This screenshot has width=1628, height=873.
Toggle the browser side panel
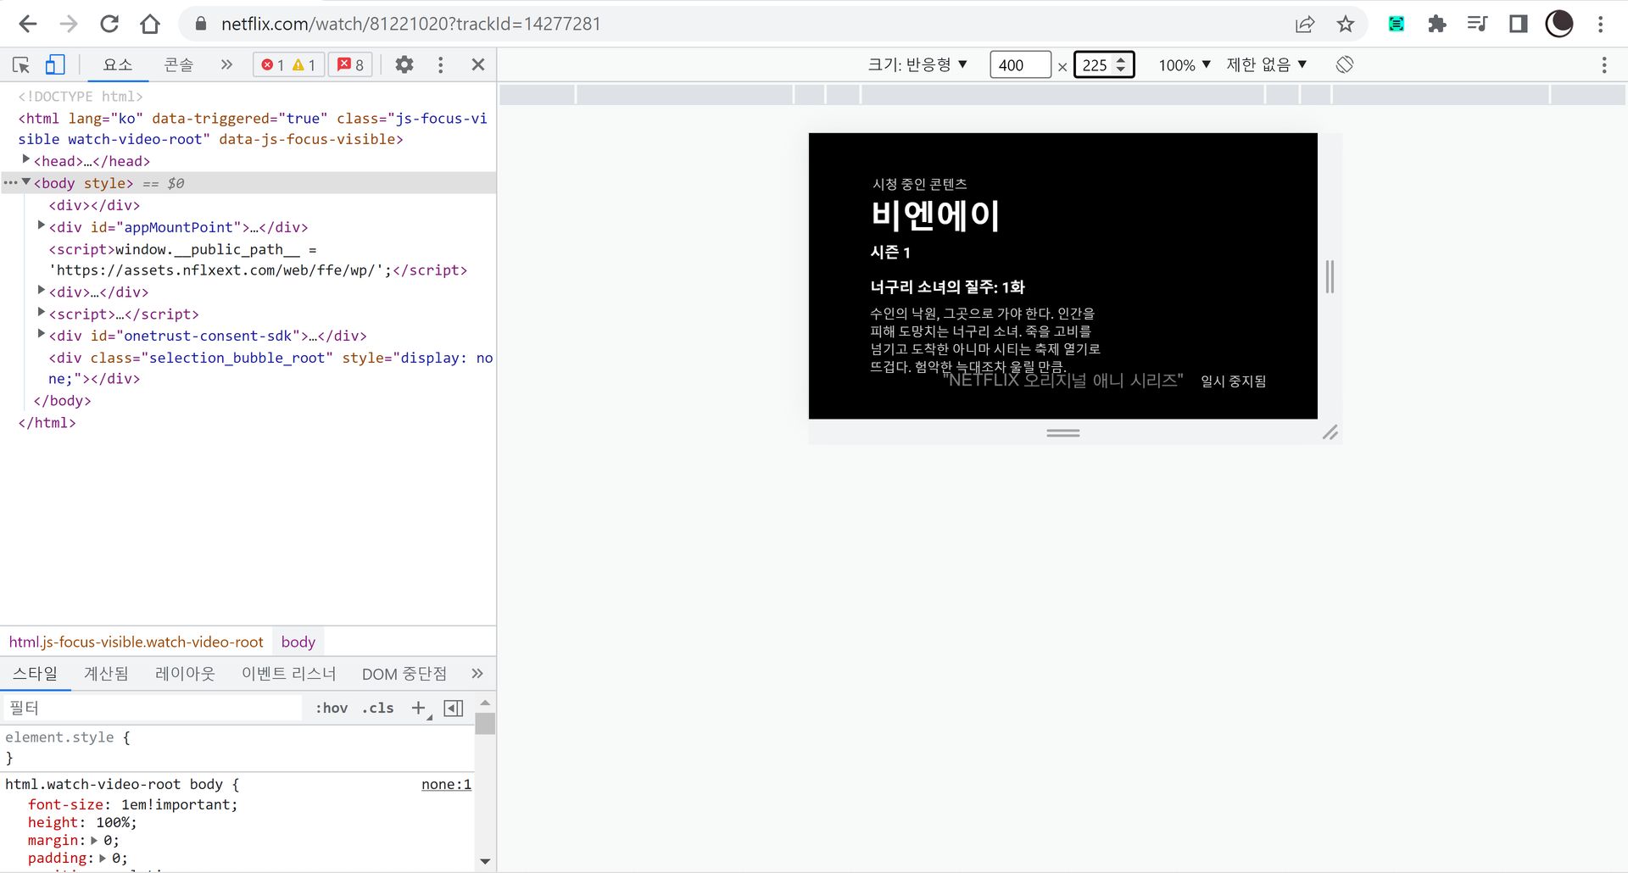[x=1518, y=24]
